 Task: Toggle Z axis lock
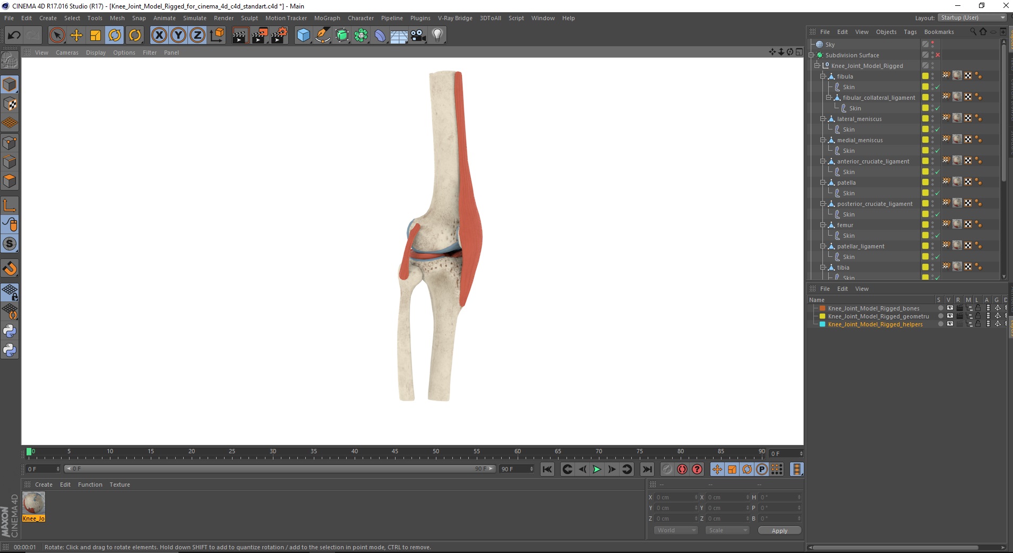point(198,36)
